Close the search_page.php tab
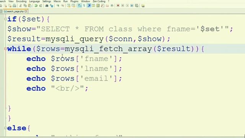245x138 pixels. point(26,11)
